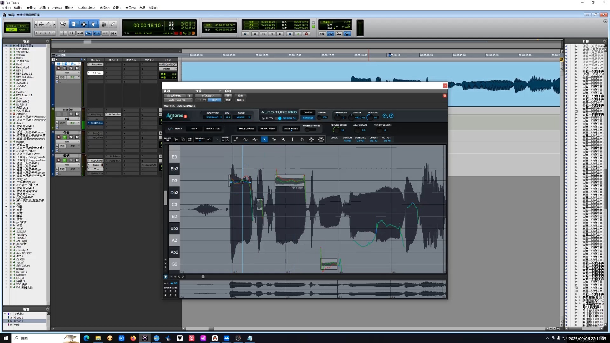Open the Auto-Tune Key dropdown
Viewport: 610px width, 343px height.
[228, 117]
